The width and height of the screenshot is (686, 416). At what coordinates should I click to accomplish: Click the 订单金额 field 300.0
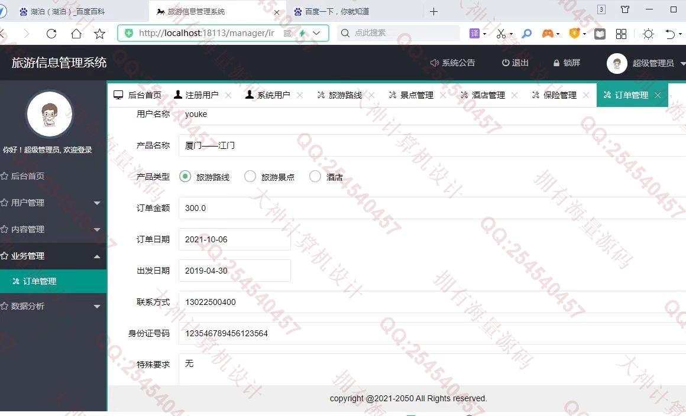(432, 208)
